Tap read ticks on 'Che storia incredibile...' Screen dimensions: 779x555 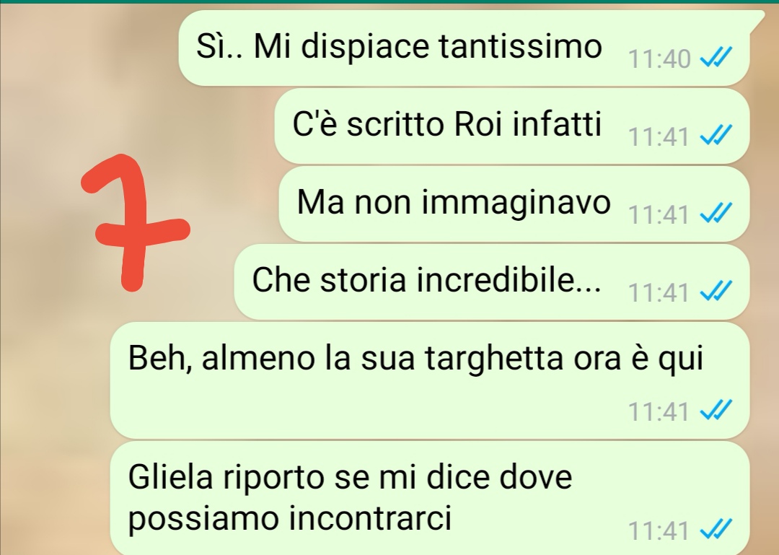coord(716,291)
